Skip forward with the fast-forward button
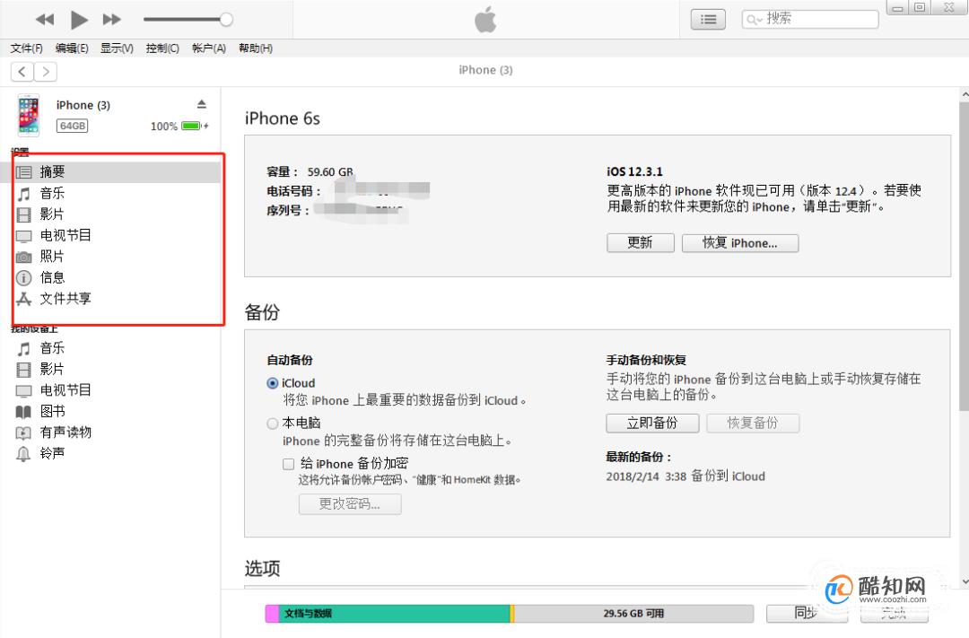Viewport: 969px width, 638px height. pos(112,20)
